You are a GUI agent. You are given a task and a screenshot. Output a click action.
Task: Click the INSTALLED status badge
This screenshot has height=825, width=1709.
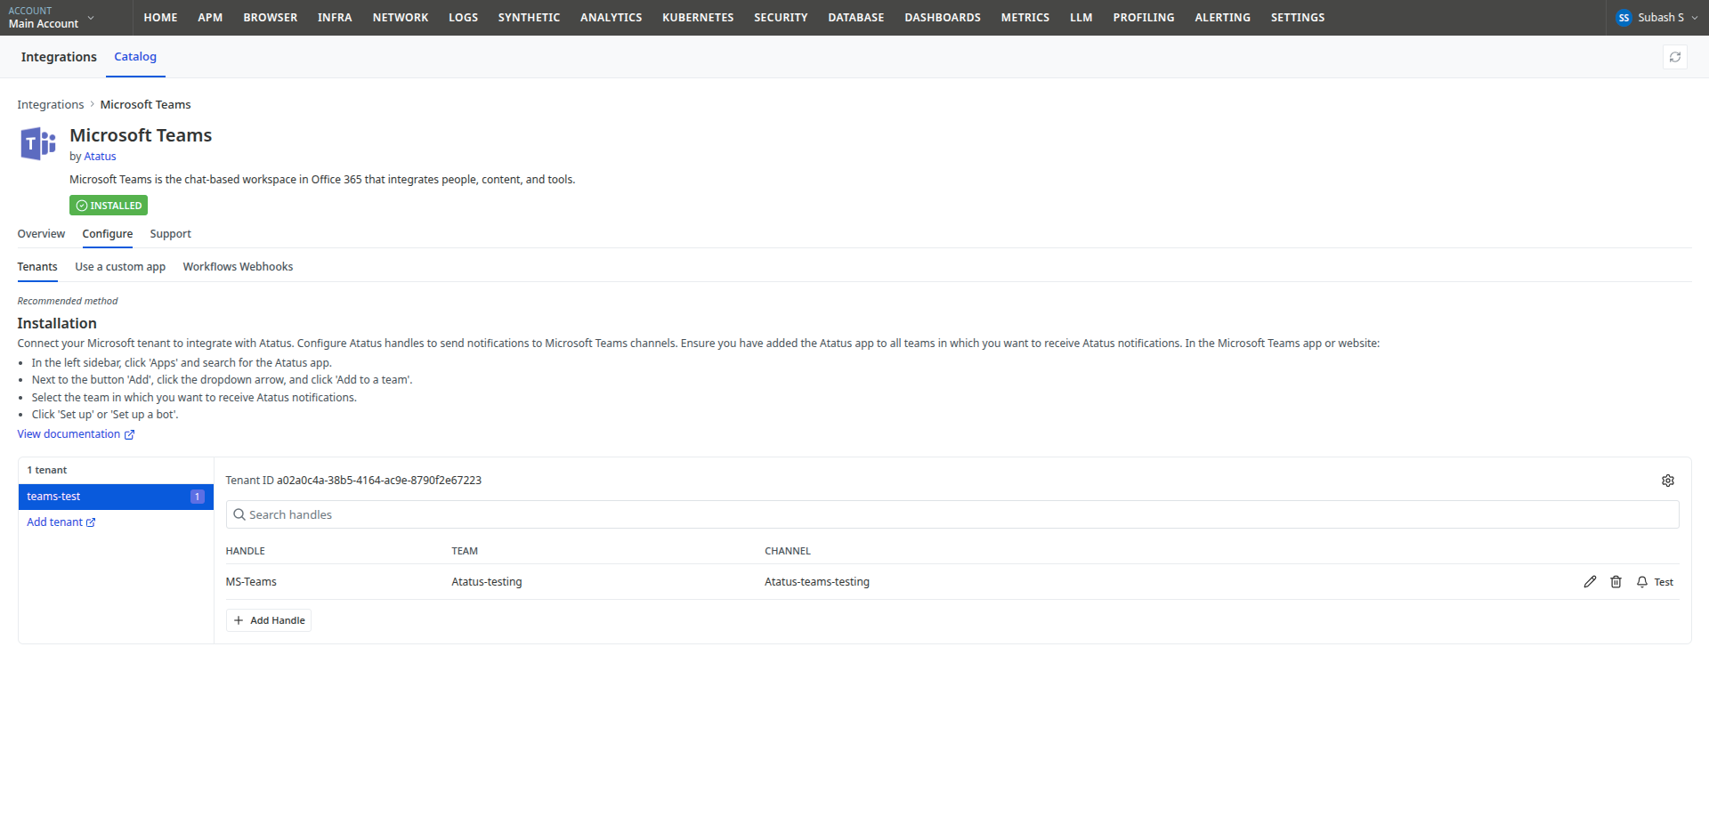[109, 206]
